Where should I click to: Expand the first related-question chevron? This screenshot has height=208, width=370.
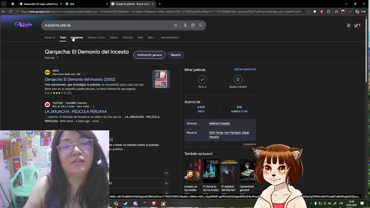click(x=166, y=173)
